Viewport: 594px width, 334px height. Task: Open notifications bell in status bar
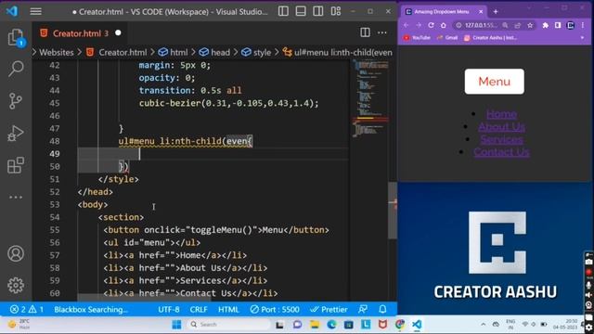(x=382, y=309)
